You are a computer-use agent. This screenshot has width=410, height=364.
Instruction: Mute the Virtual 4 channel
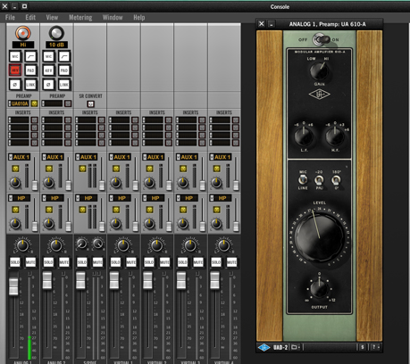pyautogui.click(x=231, y=262)
